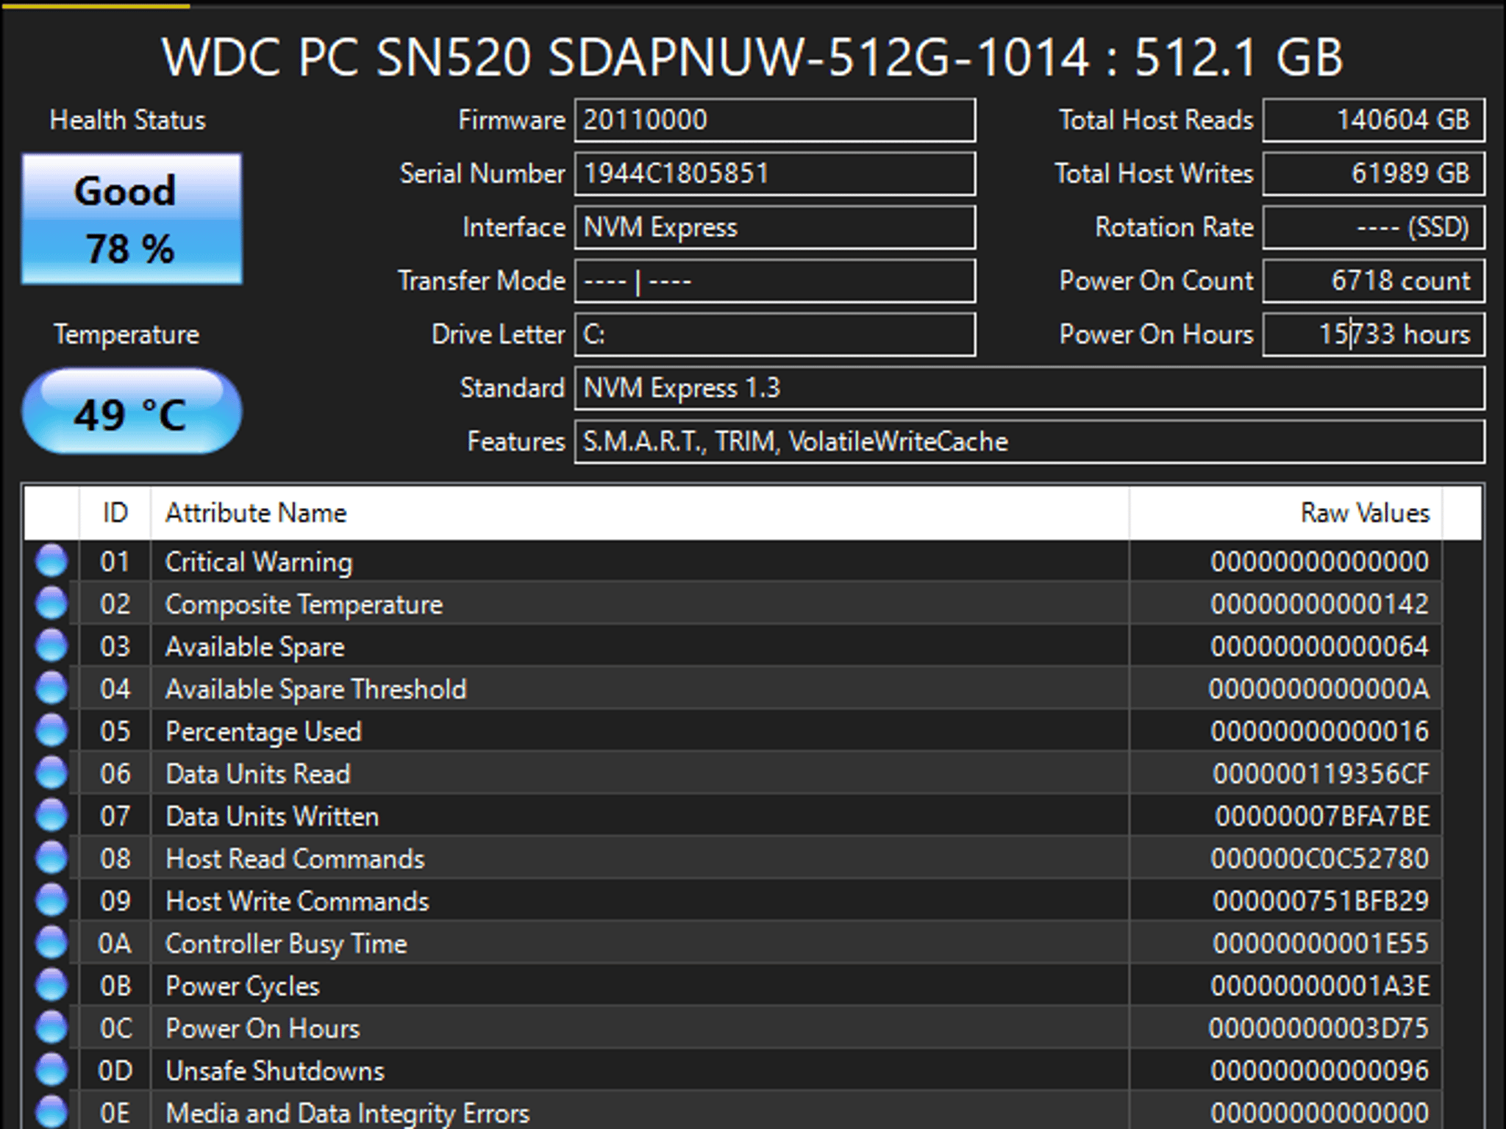Screen dimensions: 1506x1129
Task: Click the Transfer Mode field
Action: click(775, 281)
